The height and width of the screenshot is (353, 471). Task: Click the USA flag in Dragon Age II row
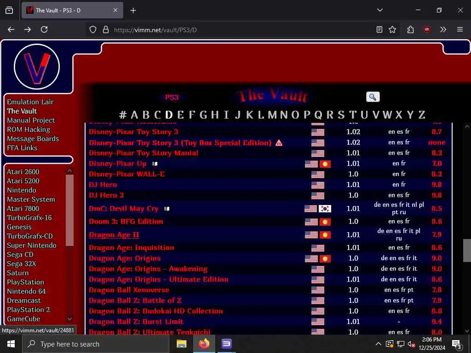pos(311,235)
